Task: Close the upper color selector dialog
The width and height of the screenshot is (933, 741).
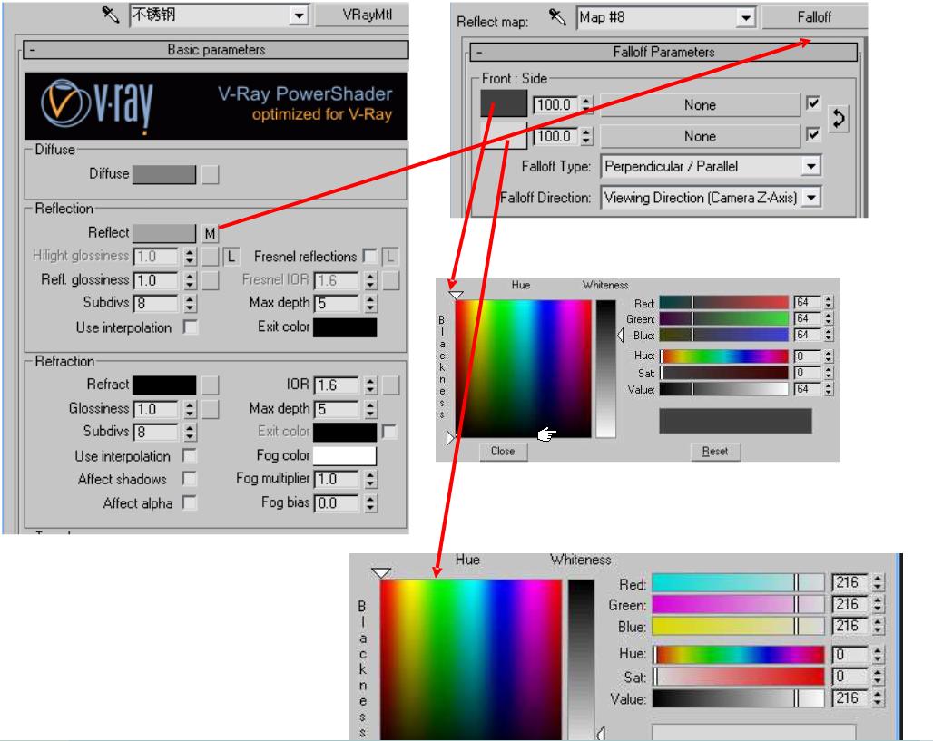Action: [503, 452]
